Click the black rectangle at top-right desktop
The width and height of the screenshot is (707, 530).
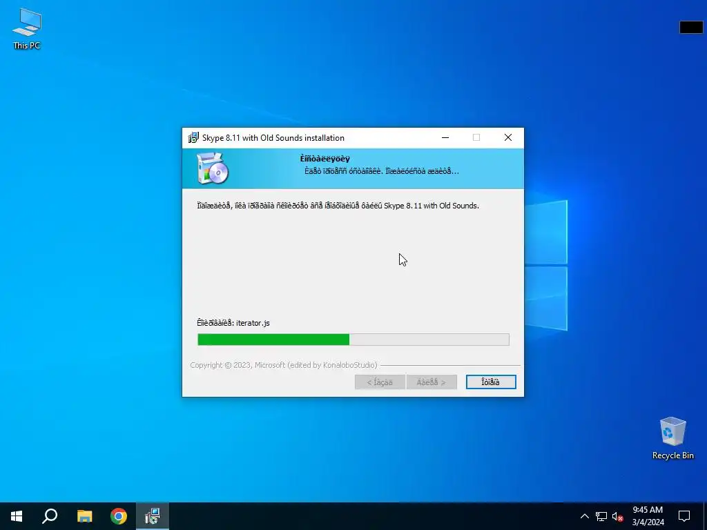click(x=690, y=27)
